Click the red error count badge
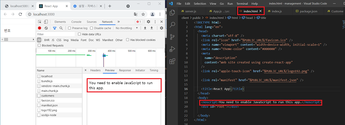Image resolution: width=345 pixels, height=125 pixels. (x=139, y=22)
